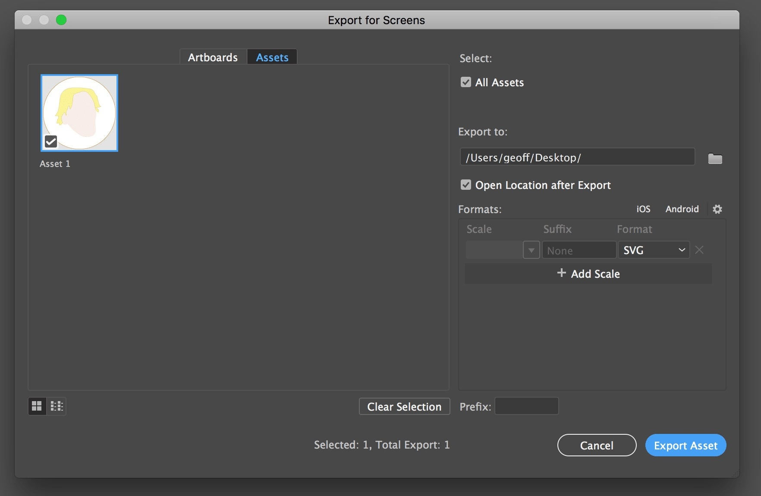Select the Assets tab

[x=272, y=57]
